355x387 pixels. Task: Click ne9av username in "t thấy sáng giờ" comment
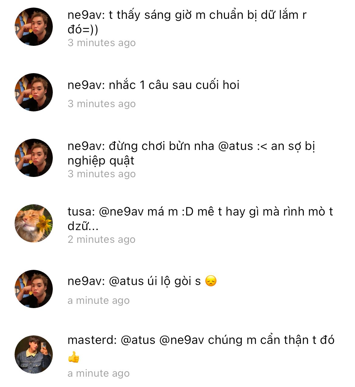point(85,15)
